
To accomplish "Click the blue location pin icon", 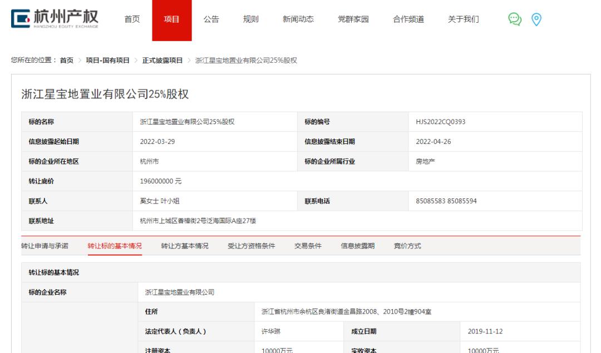I will click(536, 19).
